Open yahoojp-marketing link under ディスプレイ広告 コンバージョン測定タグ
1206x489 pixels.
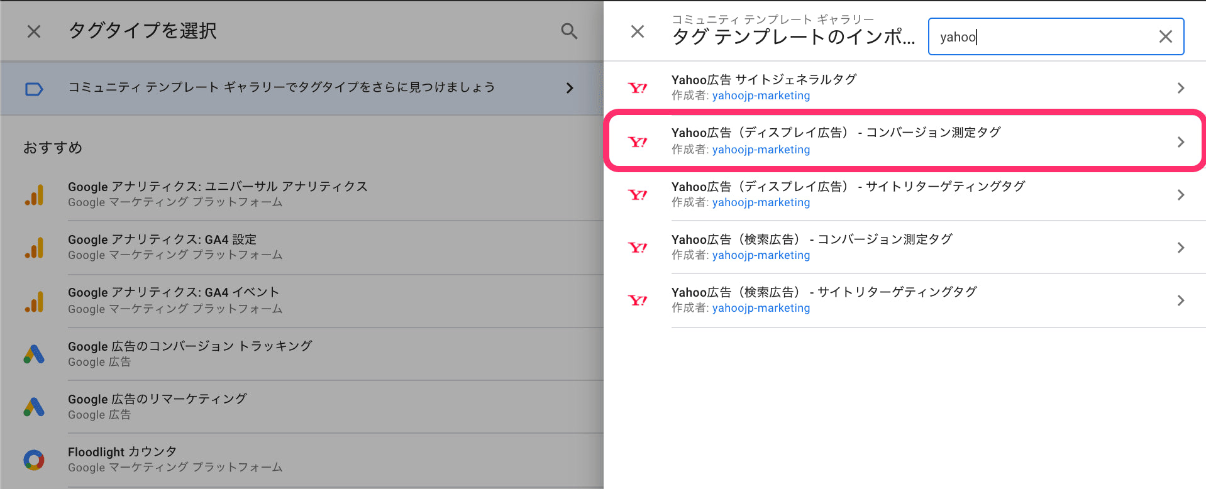(761, 150)
